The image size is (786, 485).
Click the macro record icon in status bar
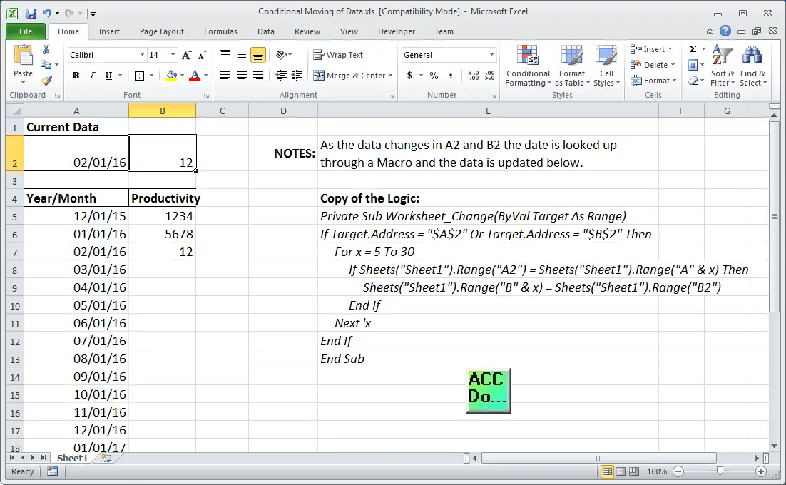click(x=52, y=471)
